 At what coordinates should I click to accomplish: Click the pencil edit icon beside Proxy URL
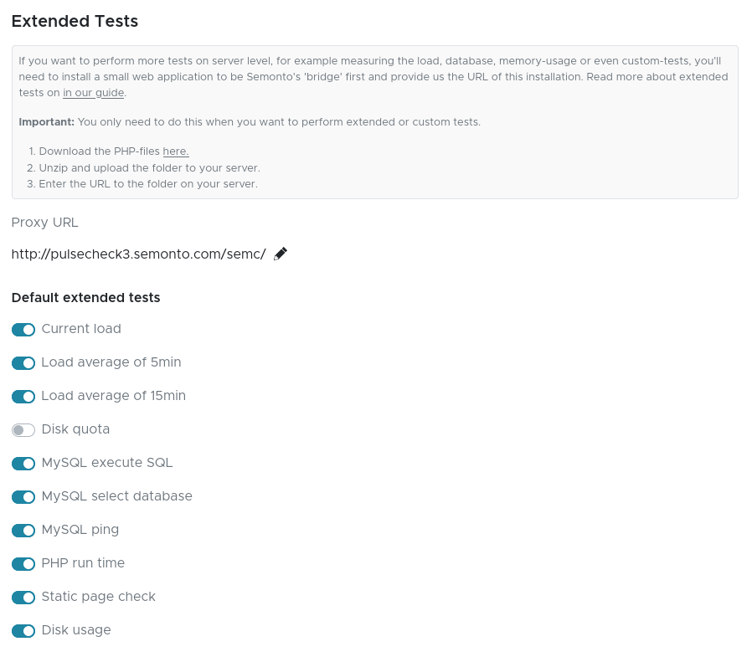click(281, 254)
